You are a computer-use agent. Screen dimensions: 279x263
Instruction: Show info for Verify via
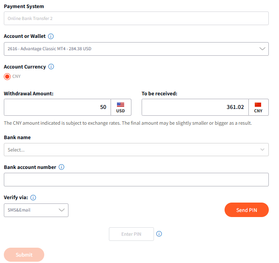(33, 197)
